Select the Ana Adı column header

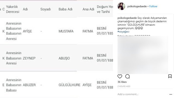pyautogui.click(x=88, y=9)
